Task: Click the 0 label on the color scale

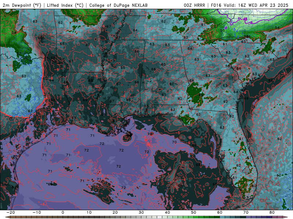Action: point(63,212)
